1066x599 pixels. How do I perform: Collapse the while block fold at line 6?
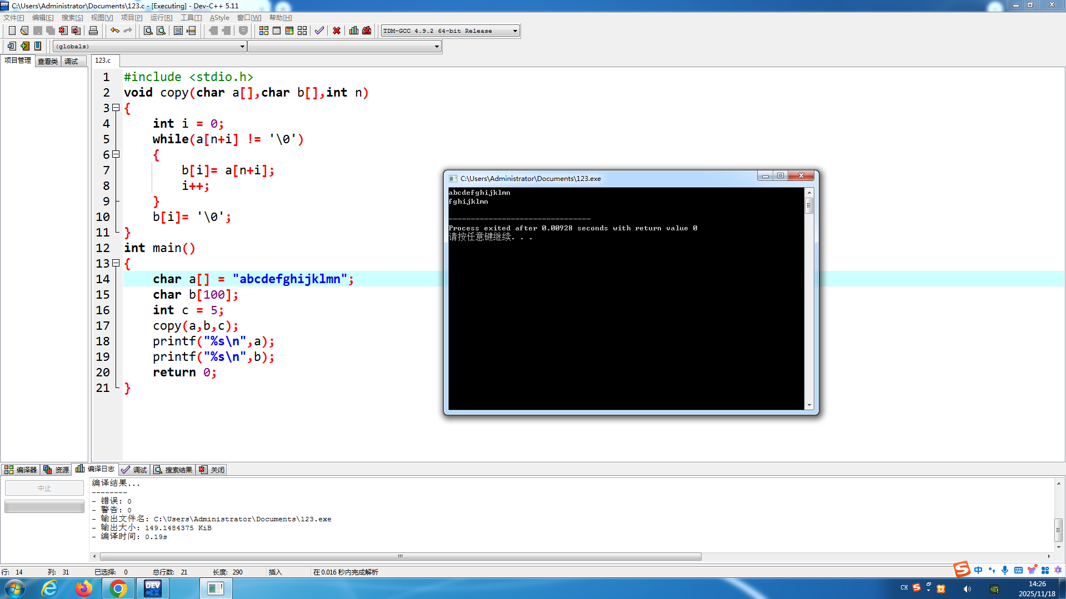point(116,154)
